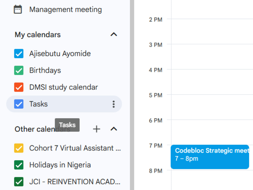This screenshot has height=190, width=253.
Task: Hide the Holidays in Nigeria calendar
Action: click(x=19, y=165)
